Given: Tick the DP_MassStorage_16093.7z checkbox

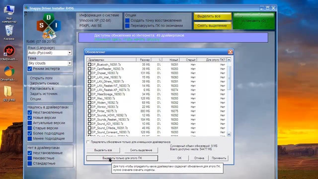Looking at the screenshot, I should click(89, 94).
